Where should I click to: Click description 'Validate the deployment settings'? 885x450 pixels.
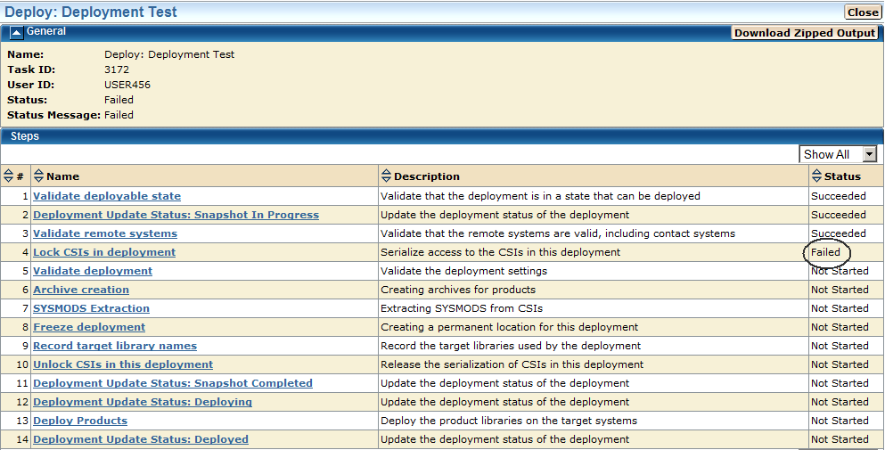pos(464,271)
